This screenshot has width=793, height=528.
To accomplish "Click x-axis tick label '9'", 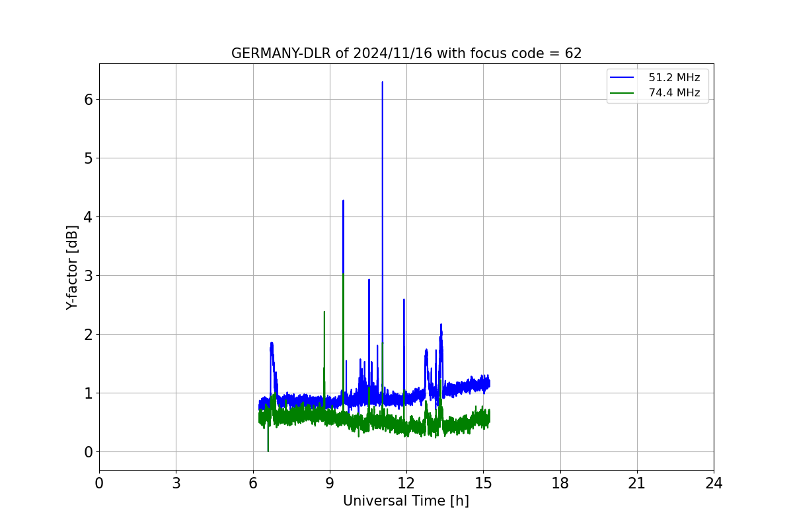I will 330,483.
